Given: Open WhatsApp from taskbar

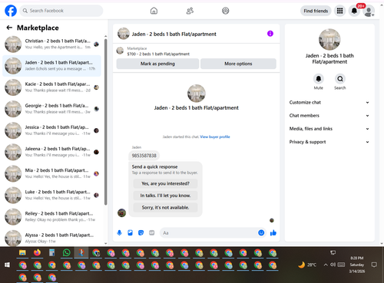Looking at the screenshot, I should coord(67,253).
